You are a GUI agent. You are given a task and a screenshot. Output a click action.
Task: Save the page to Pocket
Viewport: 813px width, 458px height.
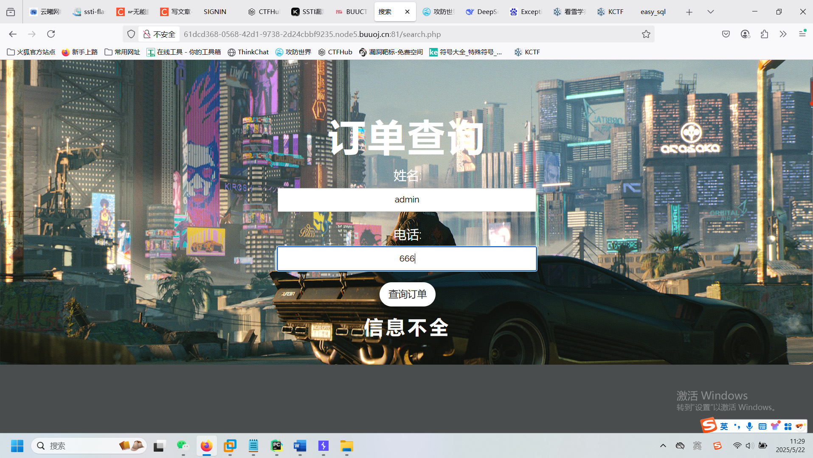(x=726, y=34)
